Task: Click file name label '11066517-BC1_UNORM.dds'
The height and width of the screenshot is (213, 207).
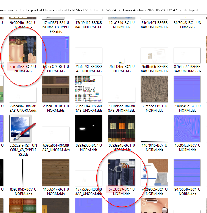Action: click(56, 191)
